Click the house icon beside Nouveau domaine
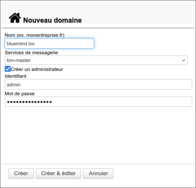The height and width of the screenshot is (188, 196). pyautogui.click(x=15, y=18)
